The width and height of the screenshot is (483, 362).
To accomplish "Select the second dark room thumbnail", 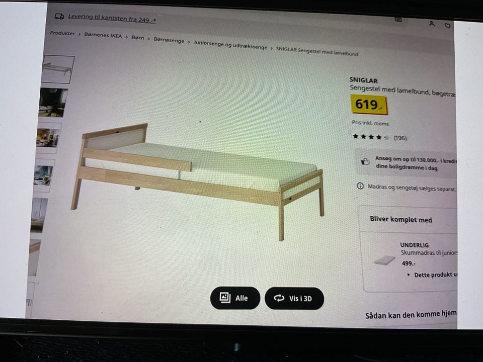I will [53, 103].
